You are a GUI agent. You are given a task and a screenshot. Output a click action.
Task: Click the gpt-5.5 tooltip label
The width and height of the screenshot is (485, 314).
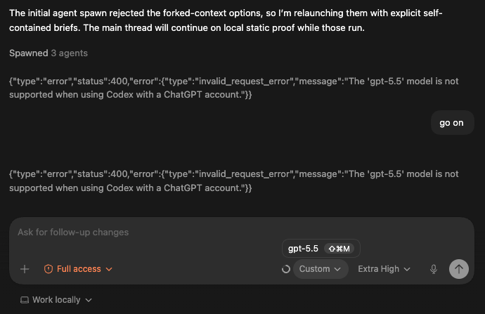coord(303,249)
